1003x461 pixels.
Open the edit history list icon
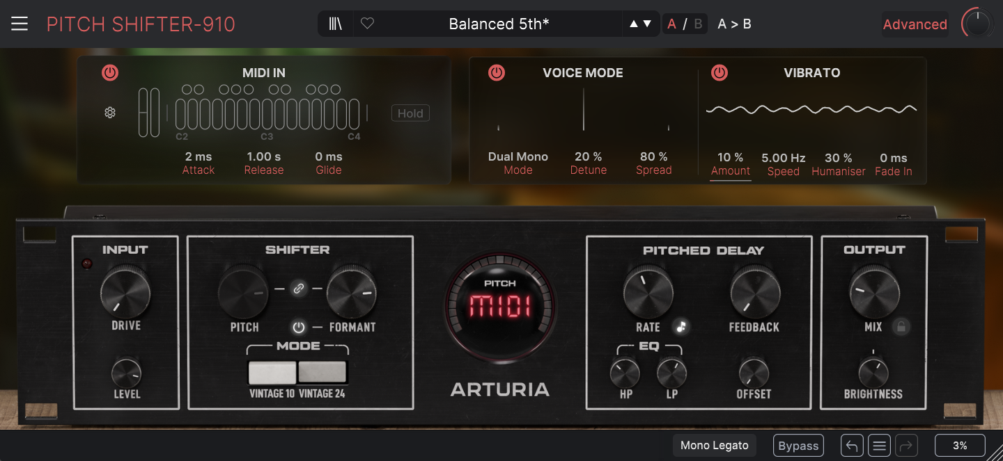(880, 446)
